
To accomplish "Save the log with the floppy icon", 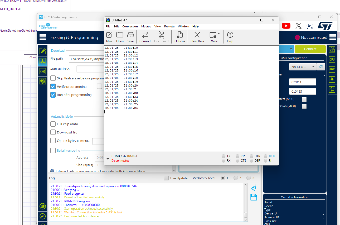I will coord(254,197).
